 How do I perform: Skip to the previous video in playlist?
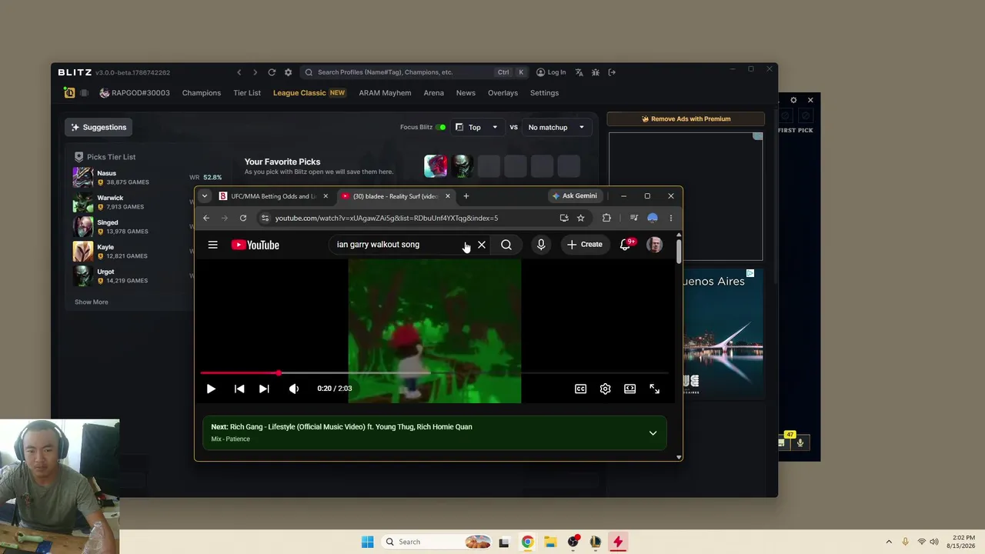[x=239, y=389]
